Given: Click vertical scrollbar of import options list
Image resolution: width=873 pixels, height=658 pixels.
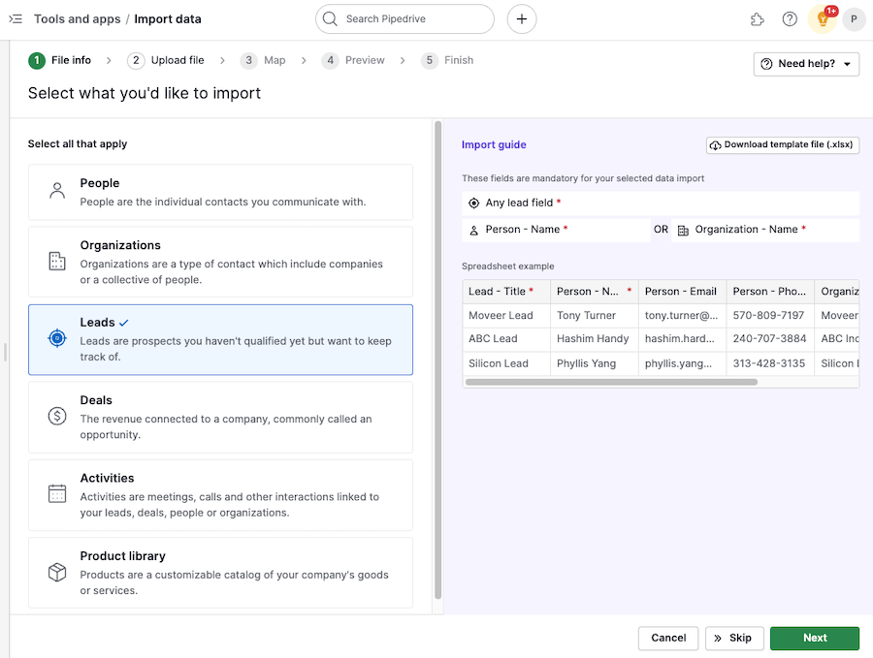Looking at the screenshot, I should coord(438,360).
